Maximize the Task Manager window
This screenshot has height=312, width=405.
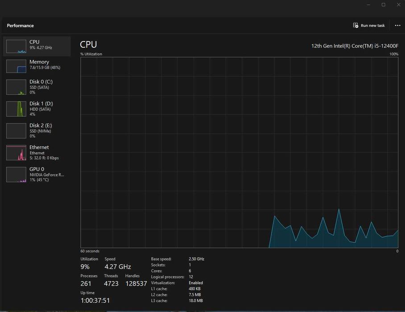pyautogui.click(x=383, y=4)
